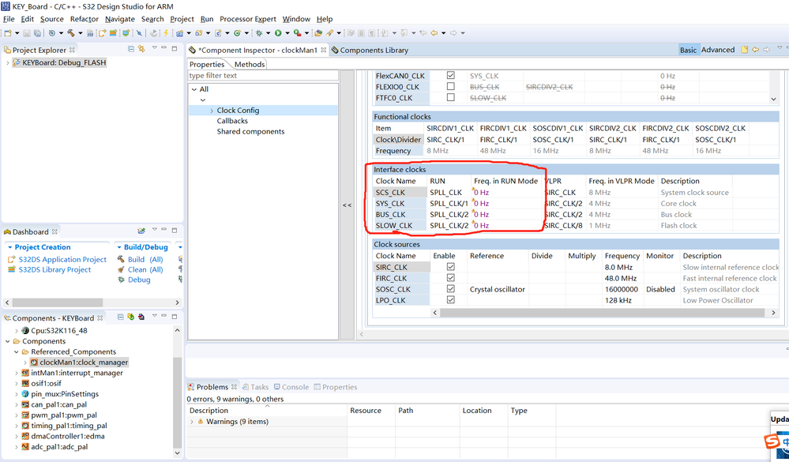This screenshot has width=789, height=462.
Task: Switch to Basic view mode
Action: coord(688,50)
